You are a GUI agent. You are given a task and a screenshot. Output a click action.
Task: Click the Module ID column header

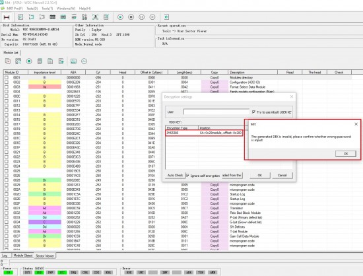coord(16,72)
